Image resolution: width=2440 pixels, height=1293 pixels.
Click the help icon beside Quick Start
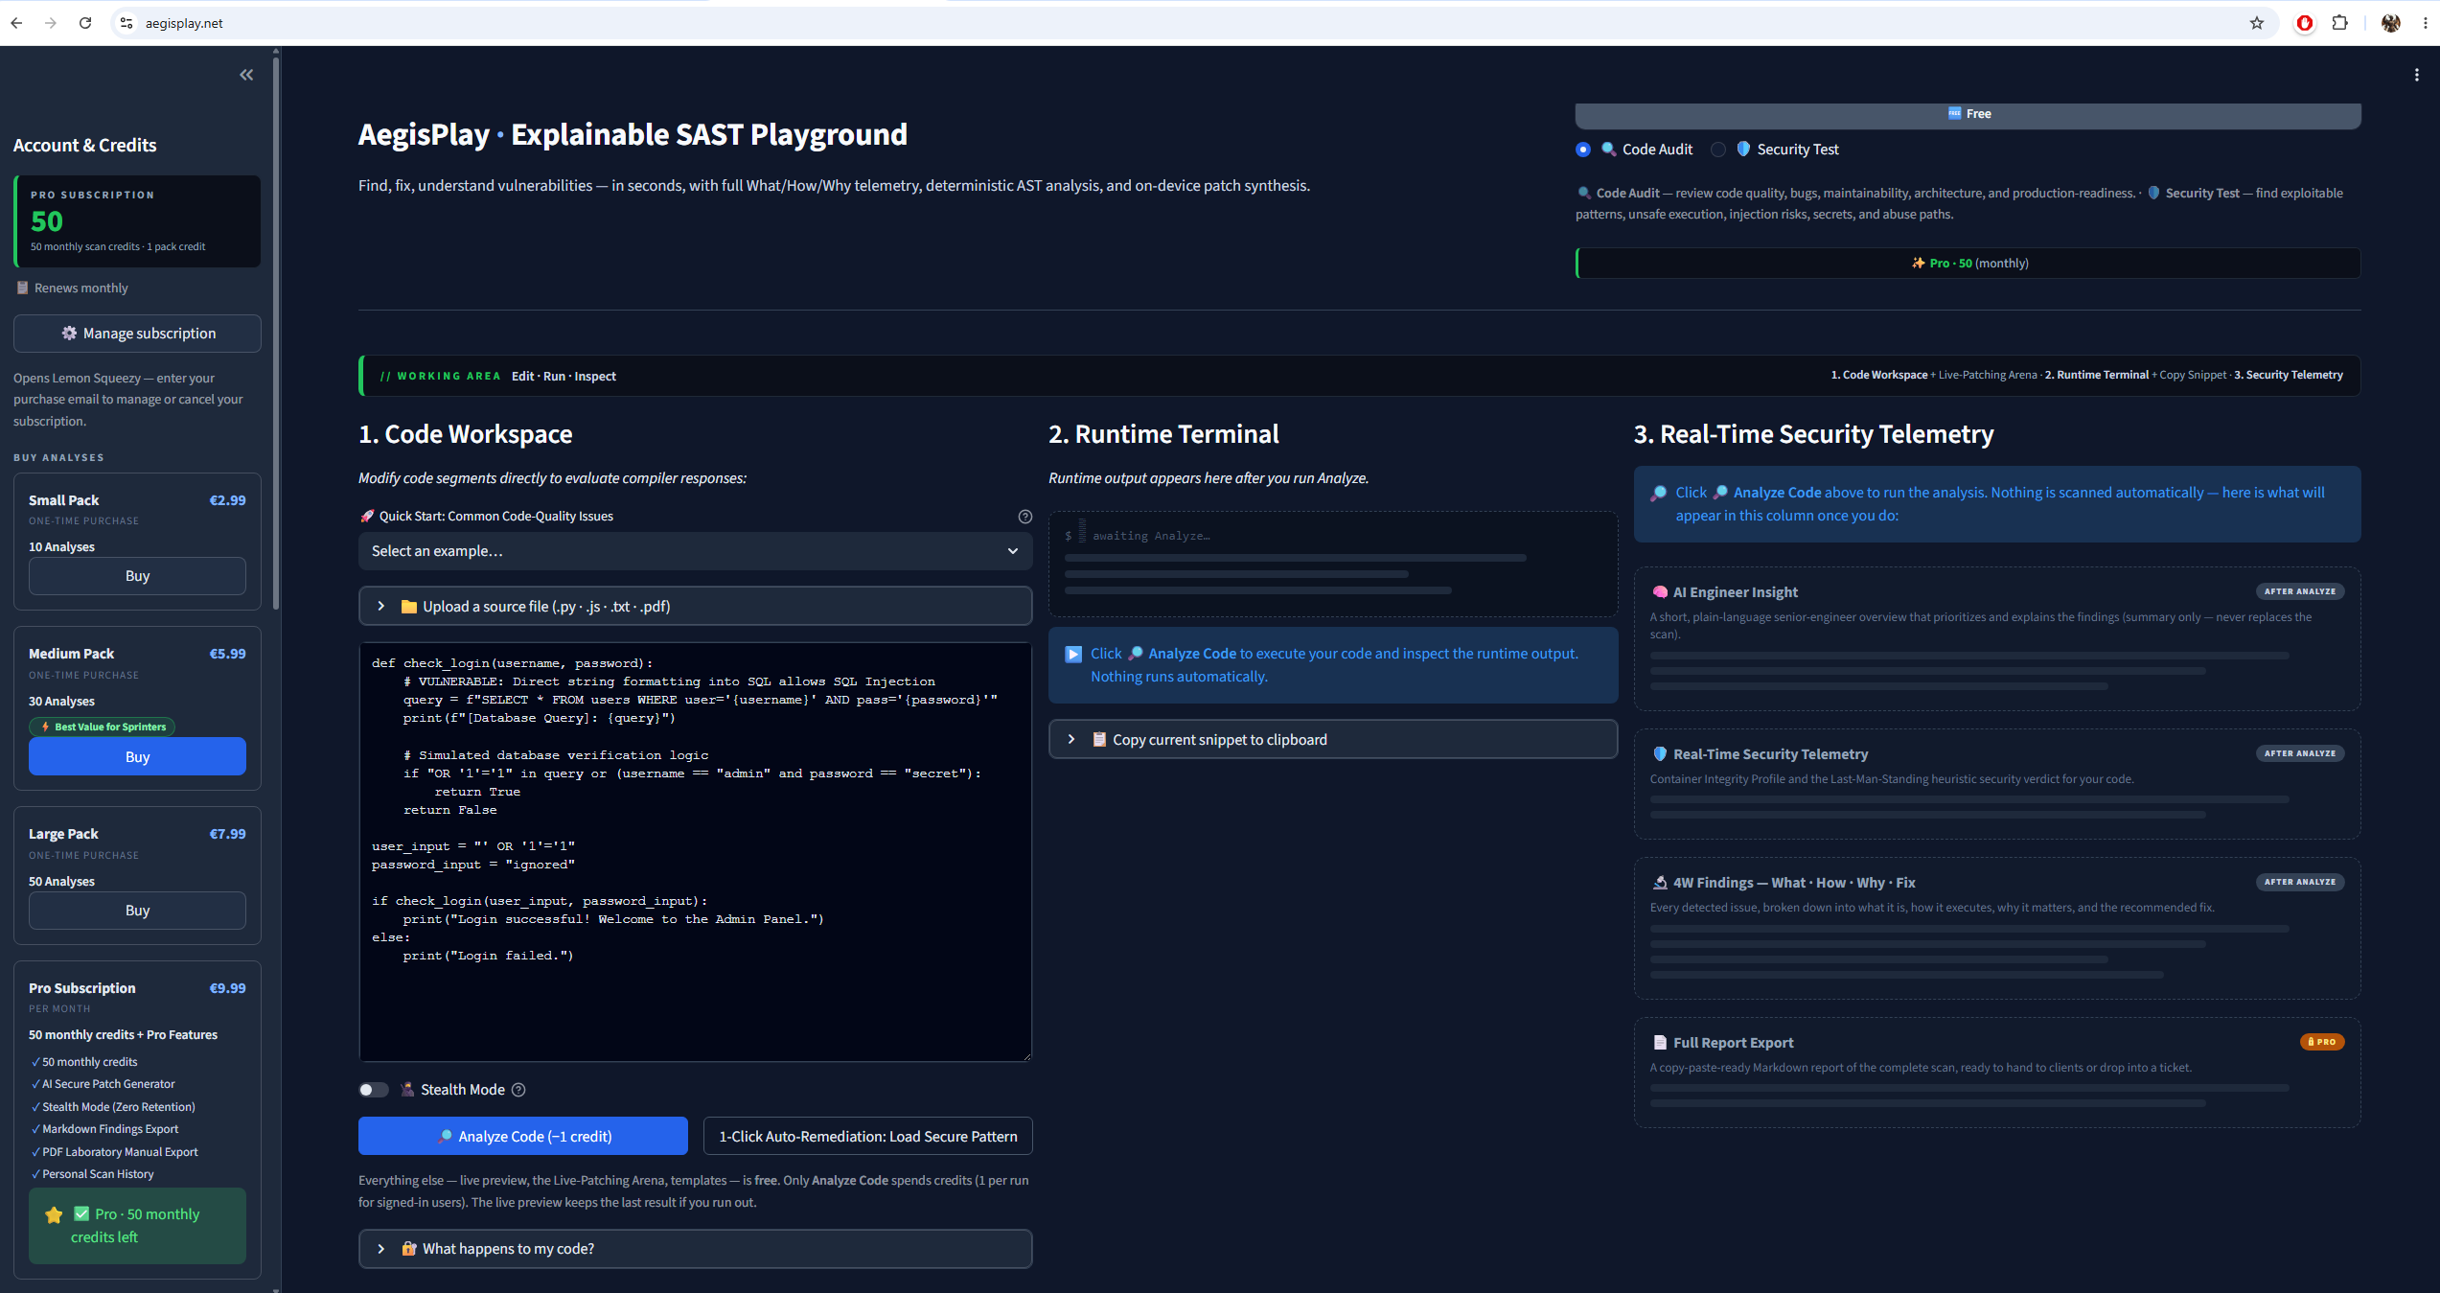pos(1025,517)
